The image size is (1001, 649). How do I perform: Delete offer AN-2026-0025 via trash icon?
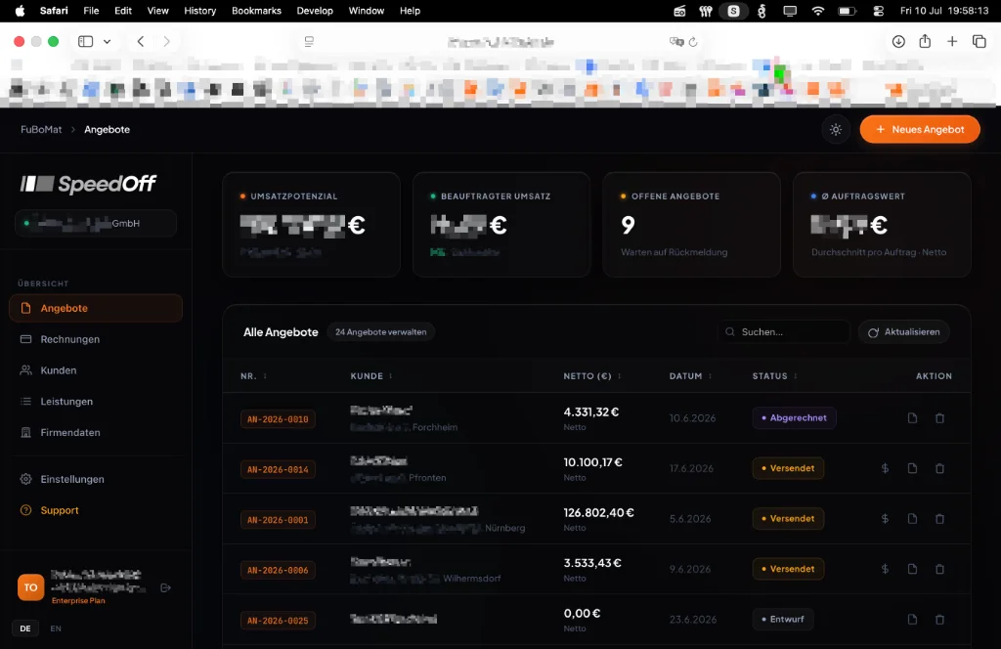(x=939, y=620)
